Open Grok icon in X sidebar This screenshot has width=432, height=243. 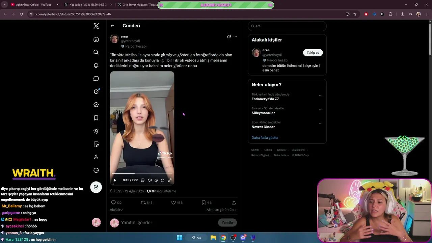pyautogui.click(x=96, y=91)
